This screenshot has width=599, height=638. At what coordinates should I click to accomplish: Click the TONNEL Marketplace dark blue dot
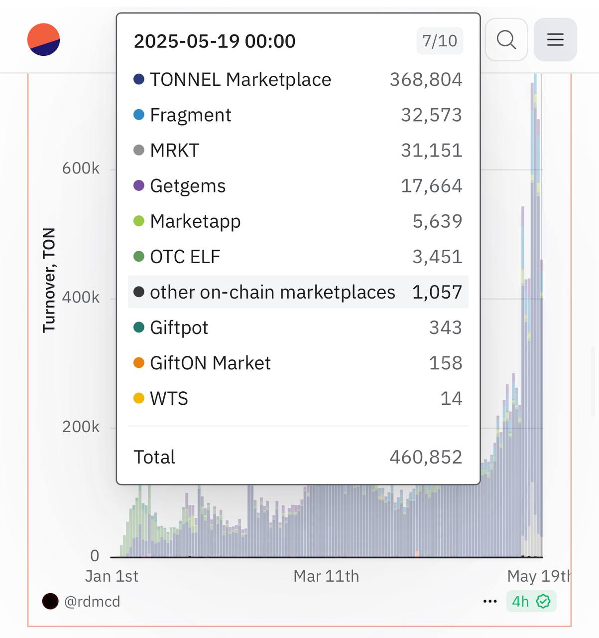tap(139, 79)
